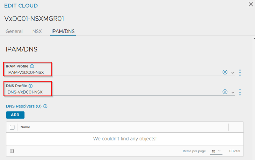Check the select-all checkbox in Name header
This screenshot has height=160, width=255.
pos(12,127)
